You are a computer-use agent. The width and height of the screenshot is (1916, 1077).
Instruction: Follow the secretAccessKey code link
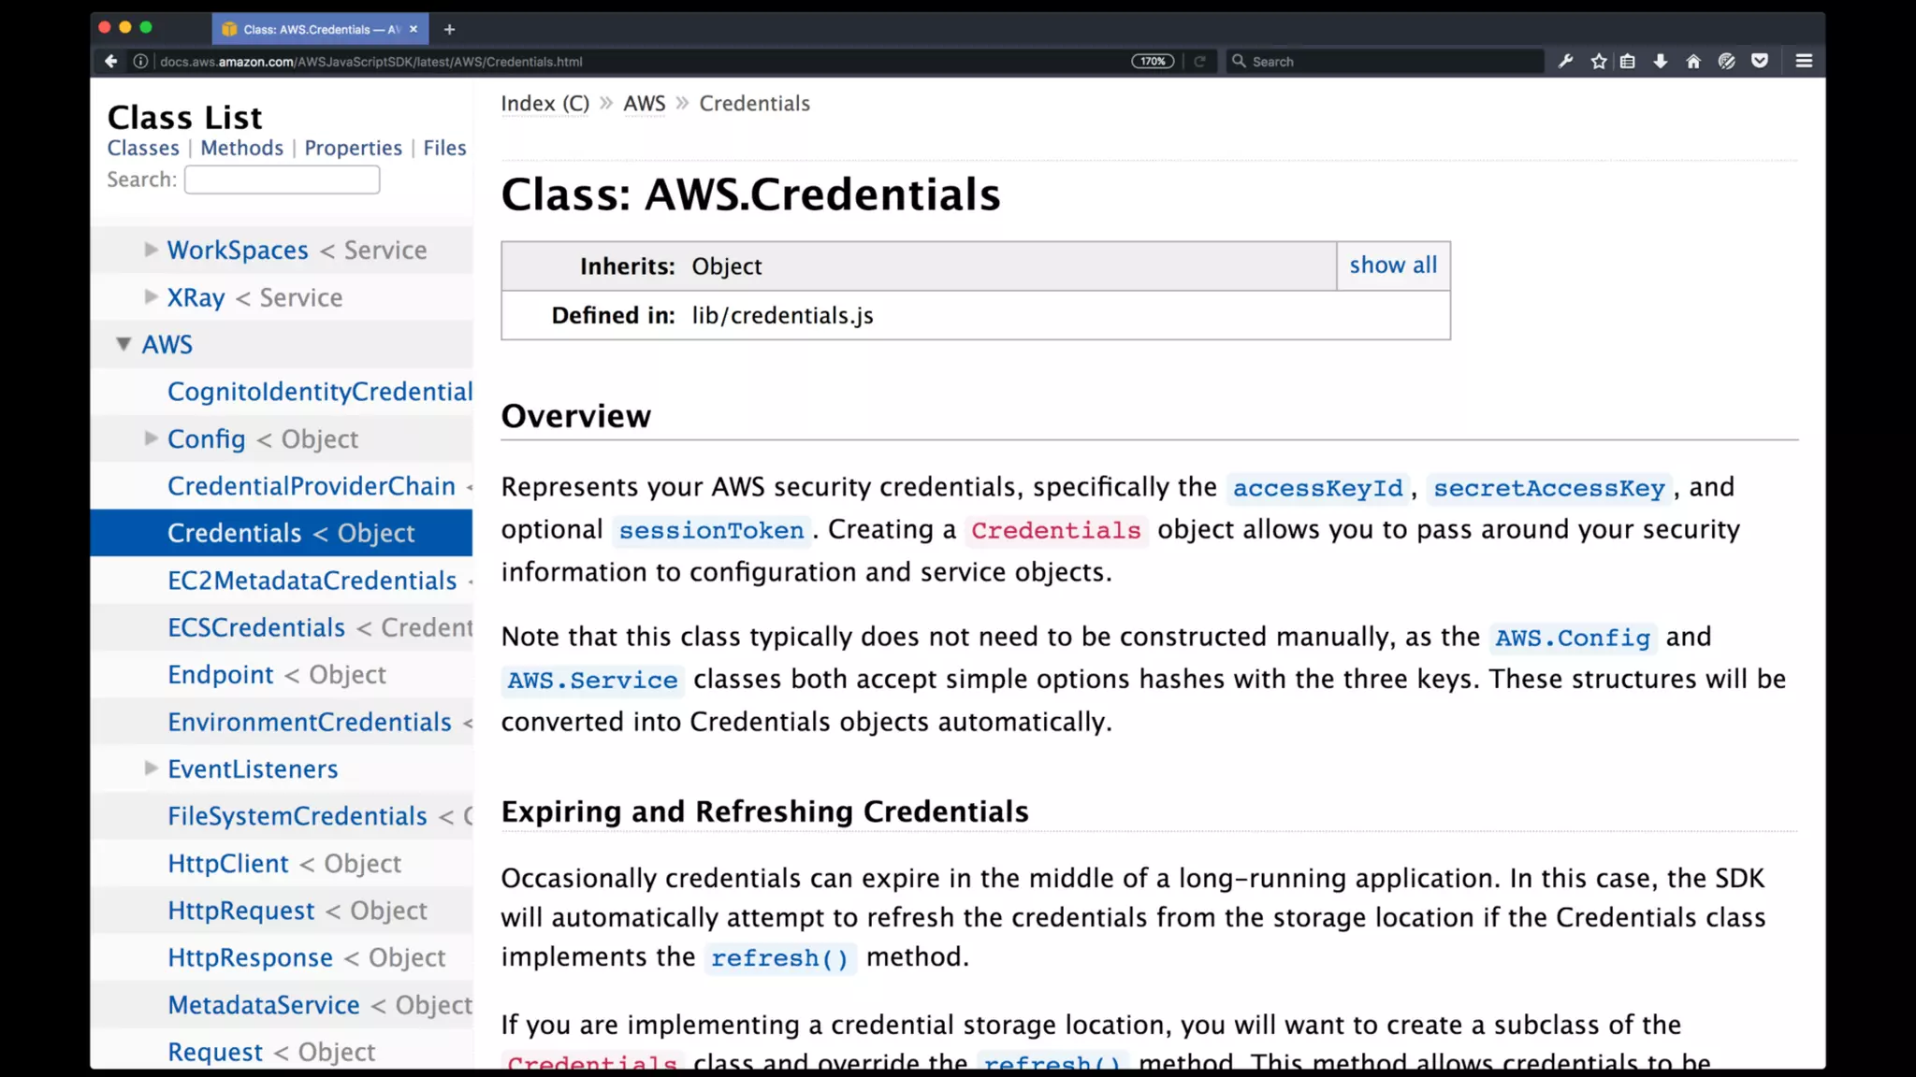coord(1549,488)
